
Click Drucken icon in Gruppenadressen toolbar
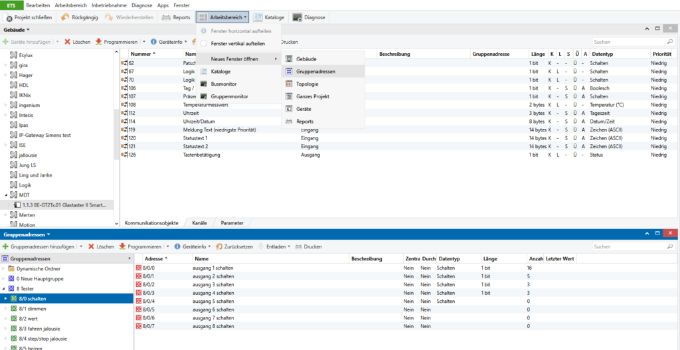click(x=297, y=246)
